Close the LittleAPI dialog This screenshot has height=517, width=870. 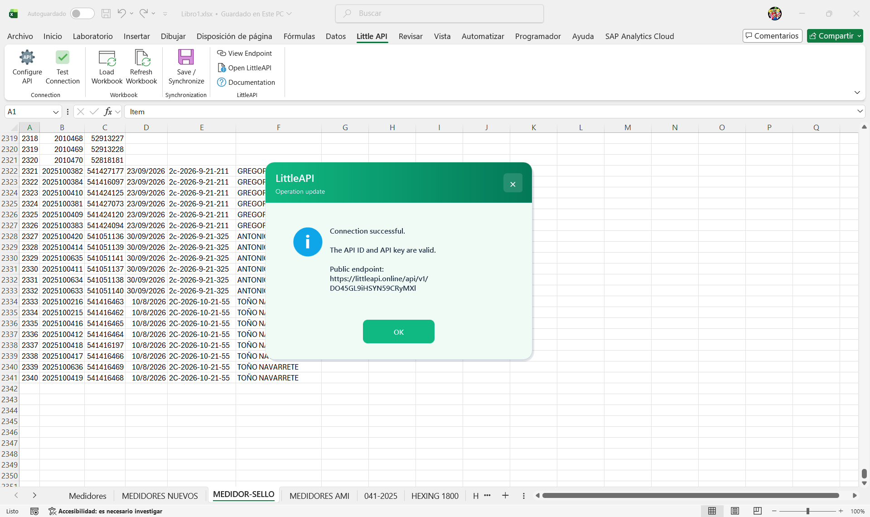point(513,184)
